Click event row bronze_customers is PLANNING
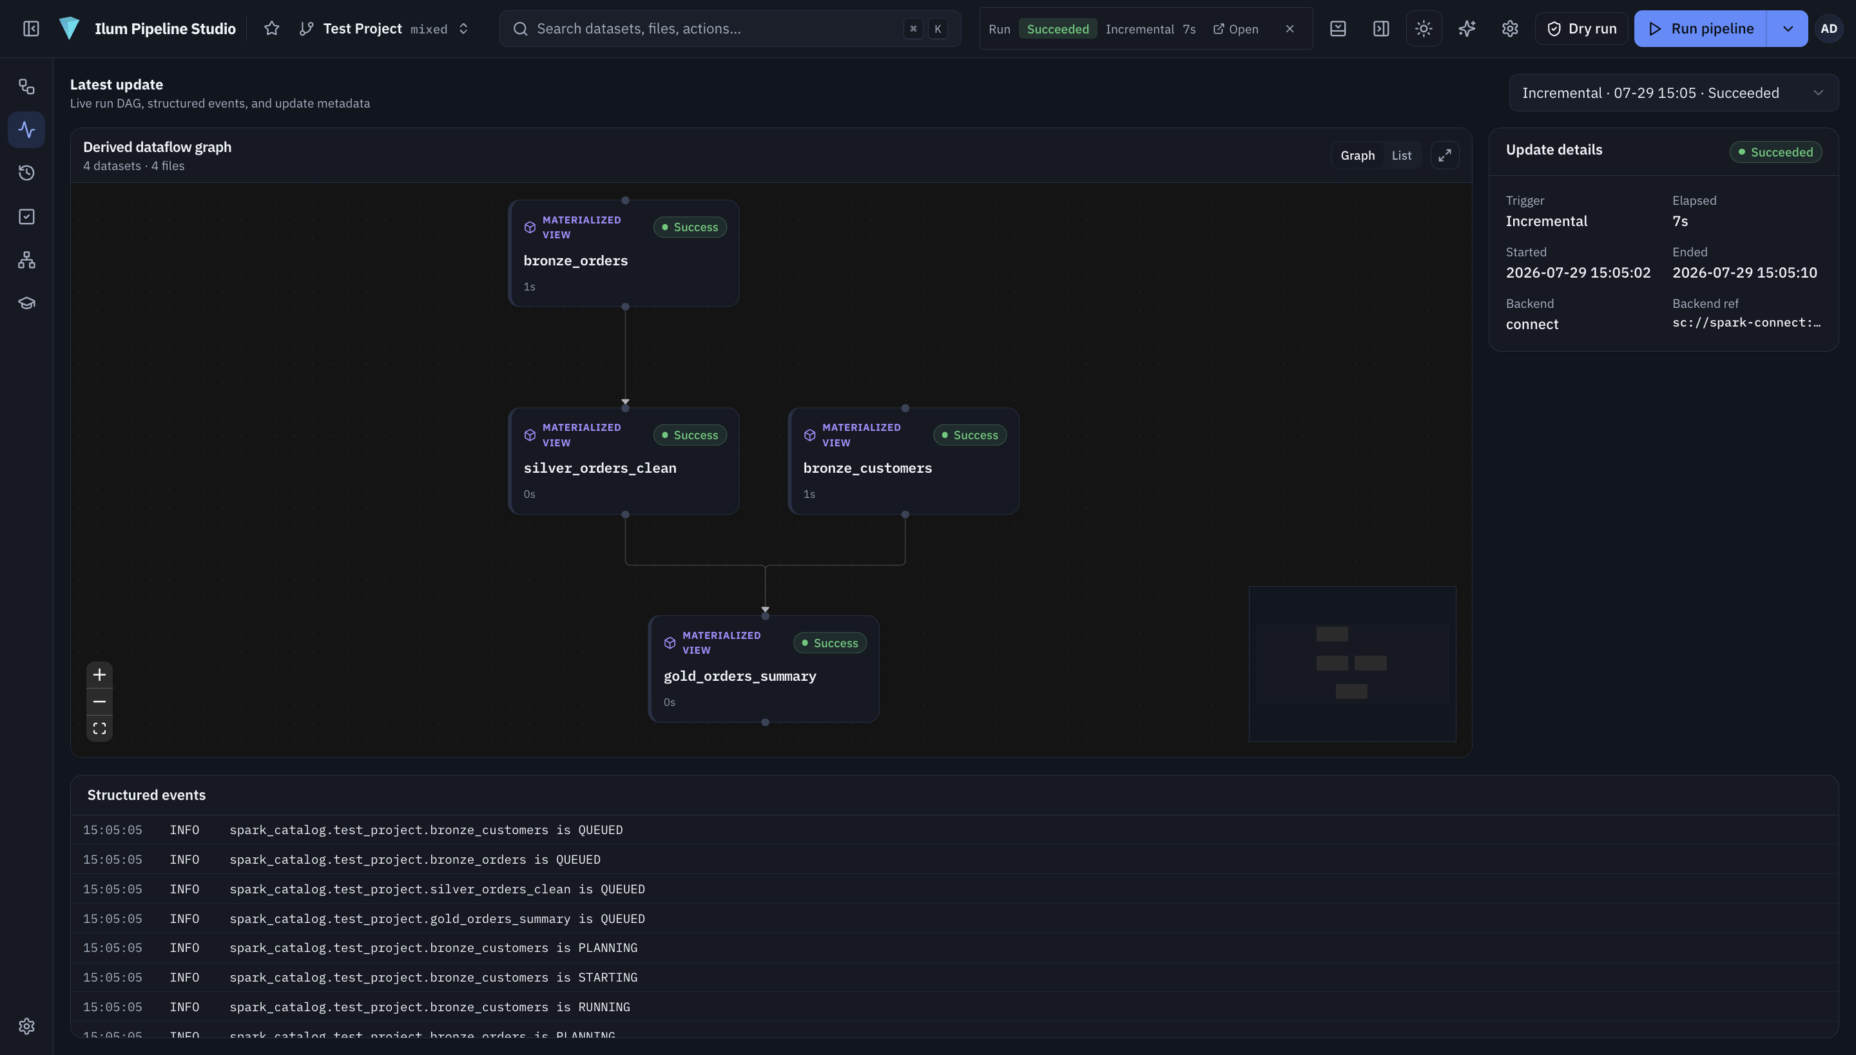The width and height of the screenshot is (1856, 1055). (x=954, y=948)
